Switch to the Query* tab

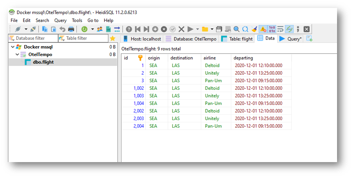pos(290,39)
